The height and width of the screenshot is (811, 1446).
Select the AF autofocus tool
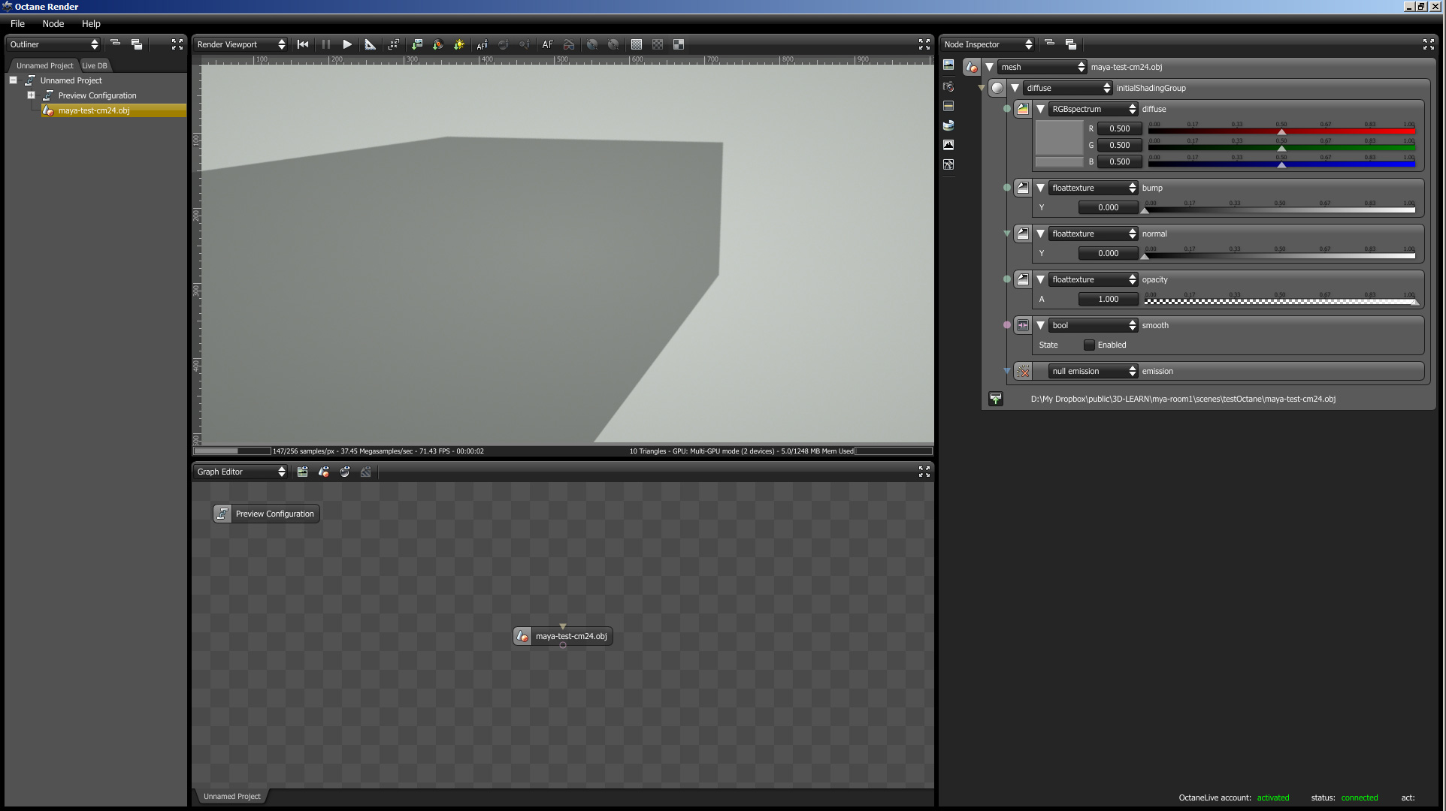point(547,45)
